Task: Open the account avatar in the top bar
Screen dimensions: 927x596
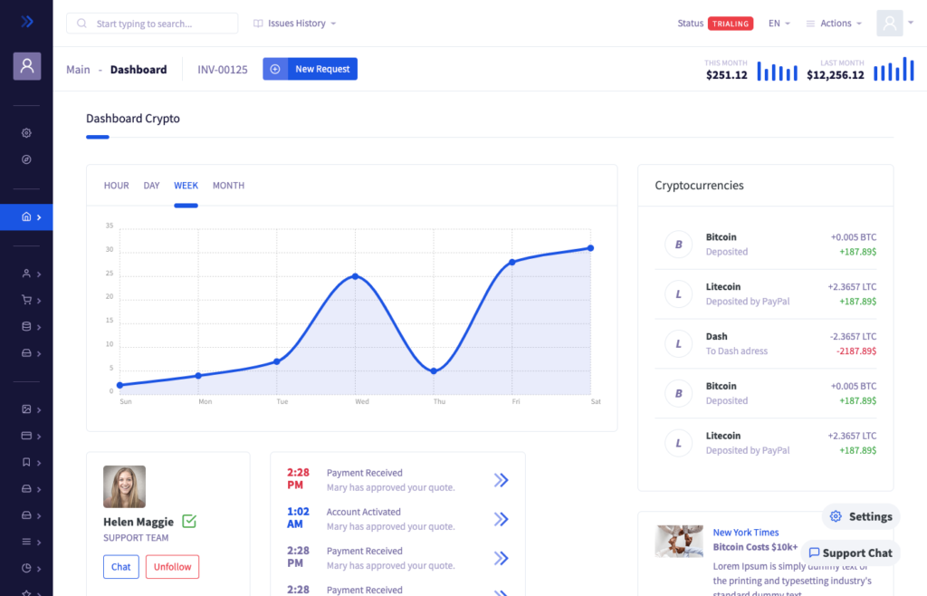Action: 890,23
